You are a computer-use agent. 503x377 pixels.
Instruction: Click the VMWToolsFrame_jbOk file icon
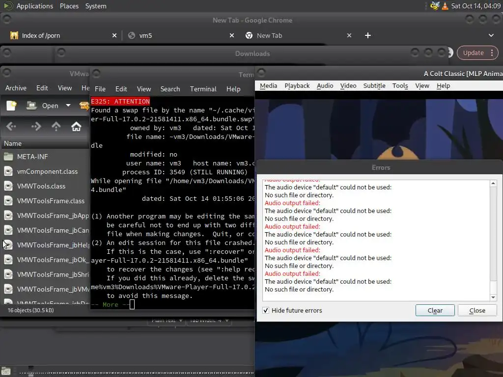tap(8, 260)
